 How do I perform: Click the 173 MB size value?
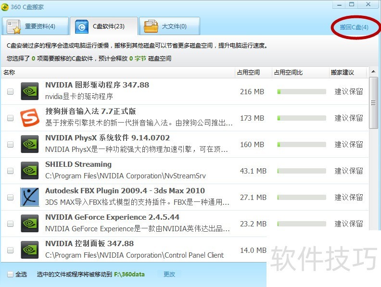pos(252,118)
